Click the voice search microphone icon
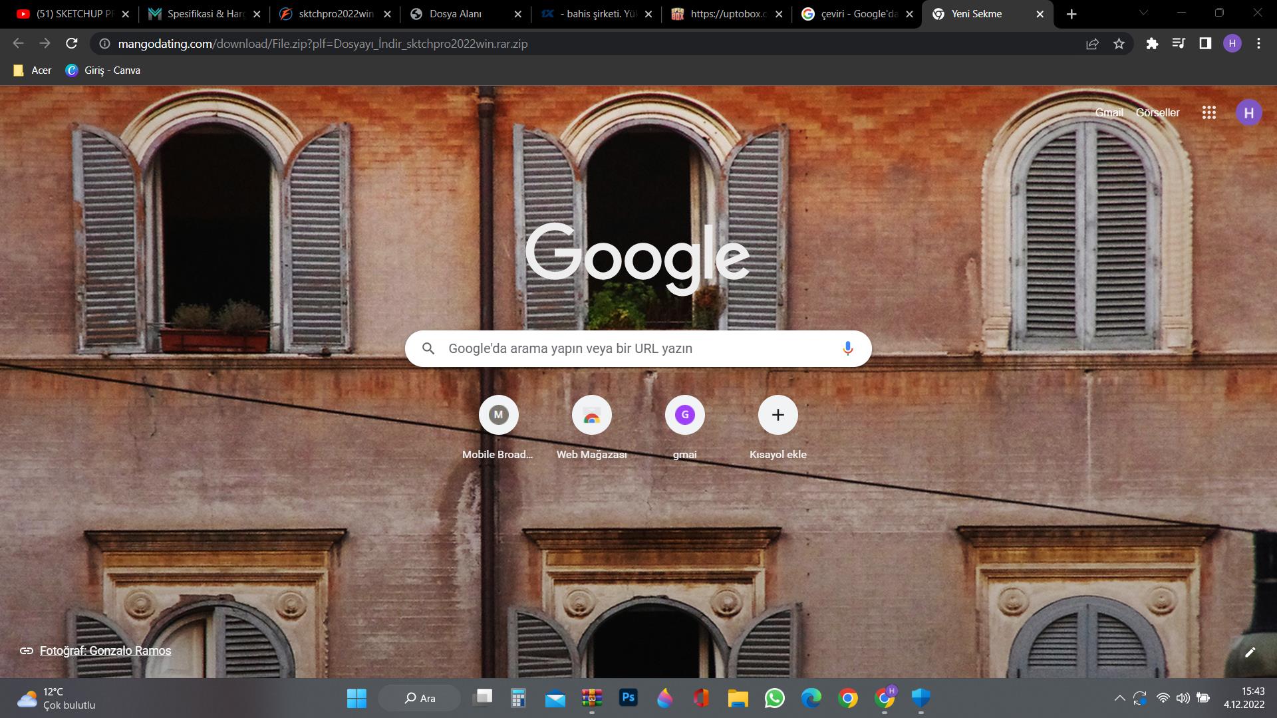Viewport: 1277px width, 718px height. click(847, 348)
